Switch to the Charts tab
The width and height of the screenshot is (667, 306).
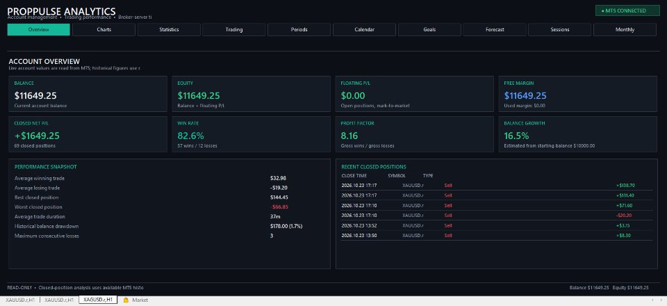(x=104, y=30)
